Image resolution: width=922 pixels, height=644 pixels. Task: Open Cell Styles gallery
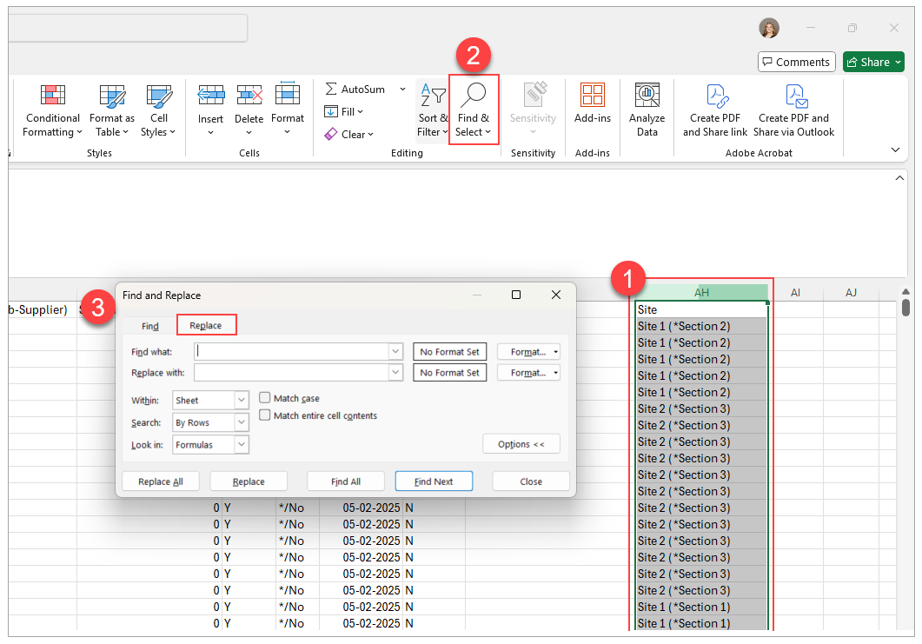158,110
